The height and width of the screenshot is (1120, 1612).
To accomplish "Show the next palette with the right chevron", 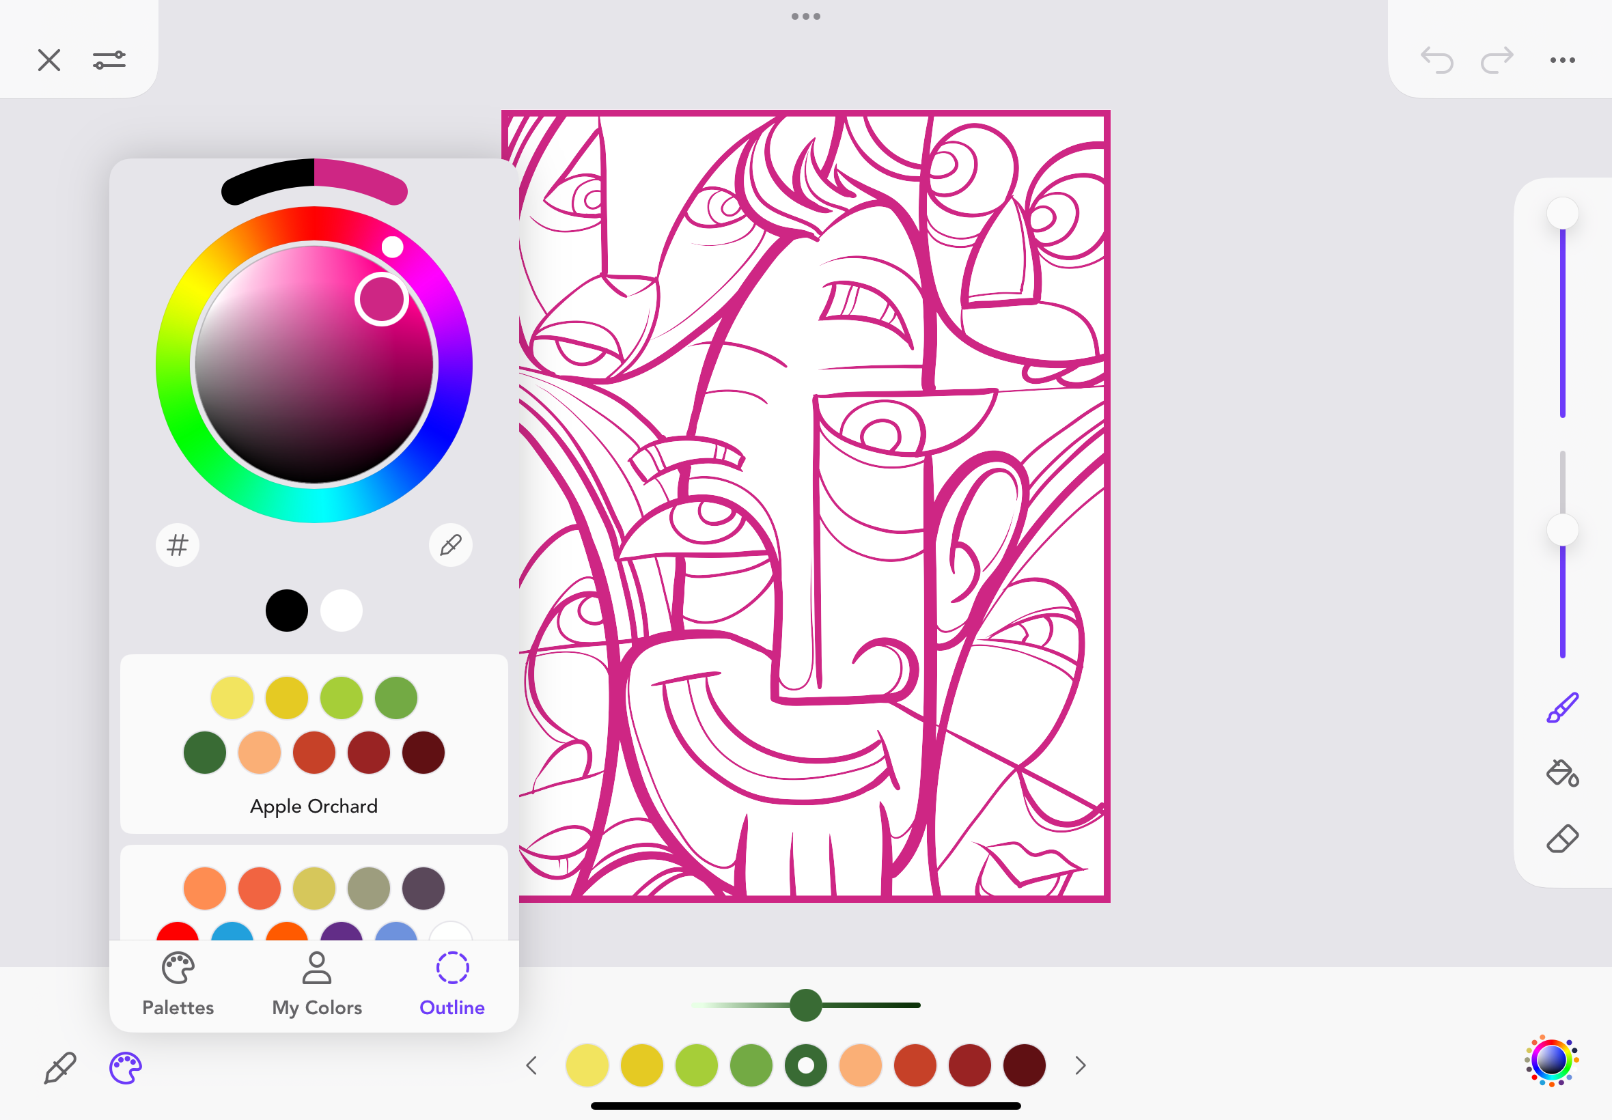I will (1080, 1065).
